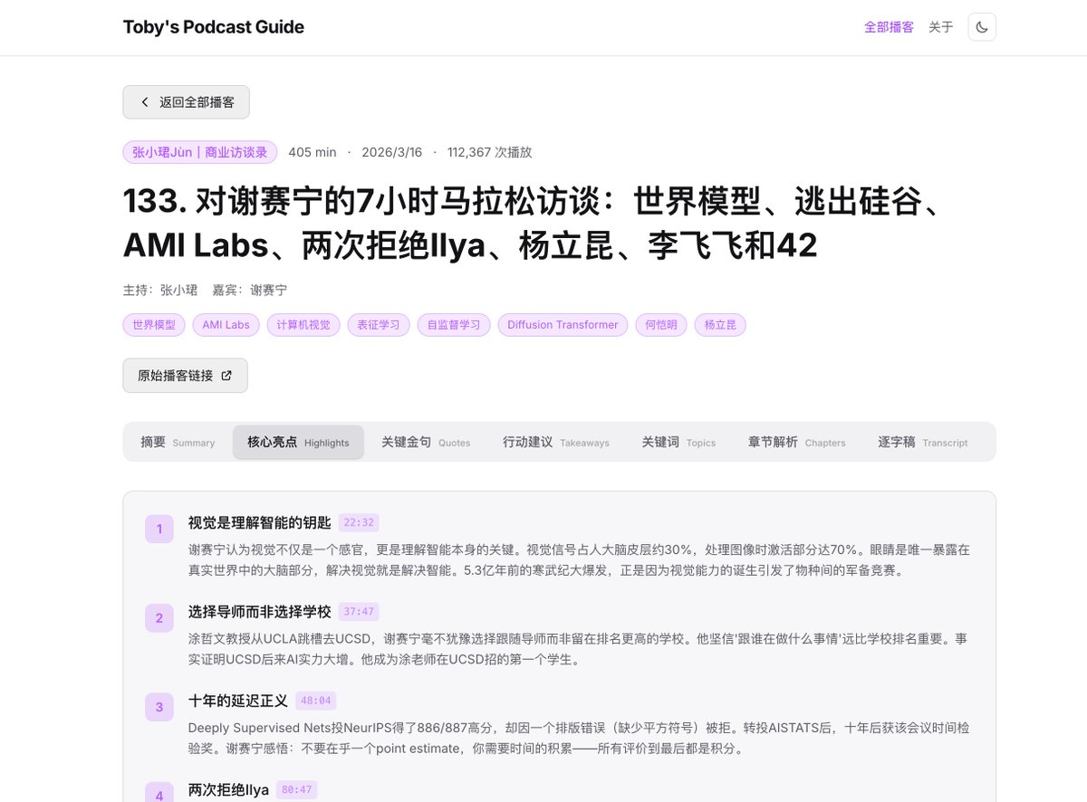Click the external link icon beside 原始播客链接
Screen dimensions: 1087x802
(226, 376)
